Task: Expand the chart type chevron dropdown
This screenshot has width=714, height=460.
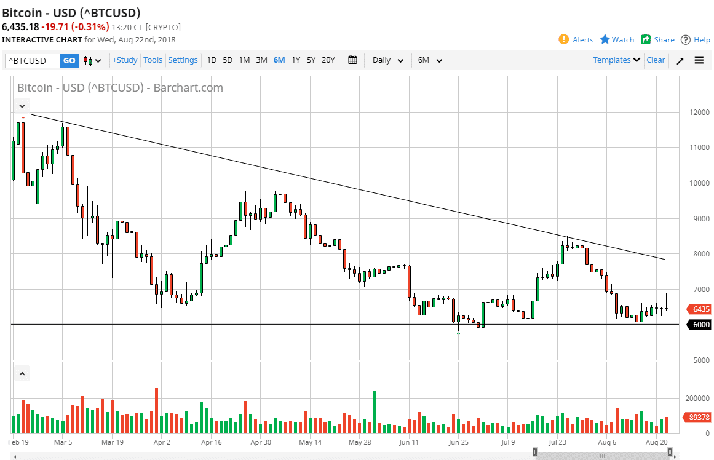Action: click(98, 60)
